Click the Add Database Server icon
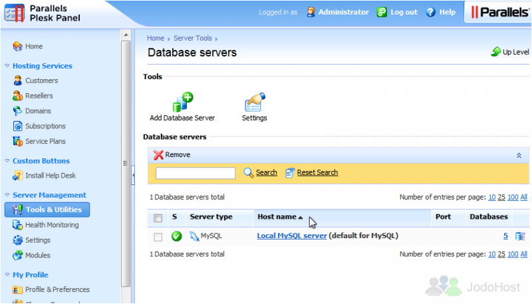The width and height of the screenshot is (532, 304). 182,102
